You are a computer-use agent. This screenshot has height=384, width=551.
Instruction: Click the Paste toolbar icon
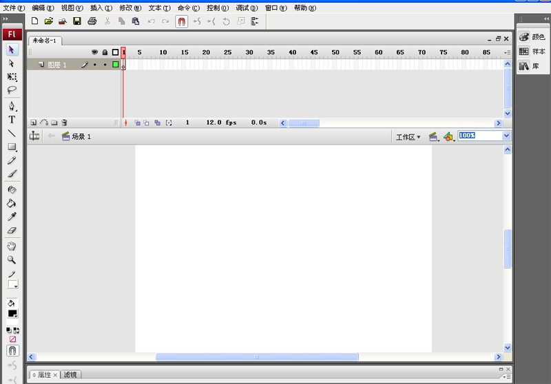pyautogui.click(x=136, y=21)
